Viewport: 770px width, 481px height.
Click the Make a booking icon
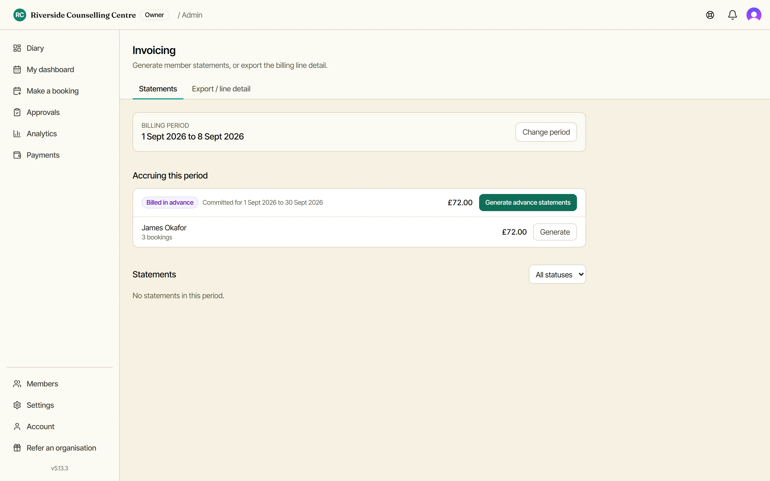[x=17, y=91]
